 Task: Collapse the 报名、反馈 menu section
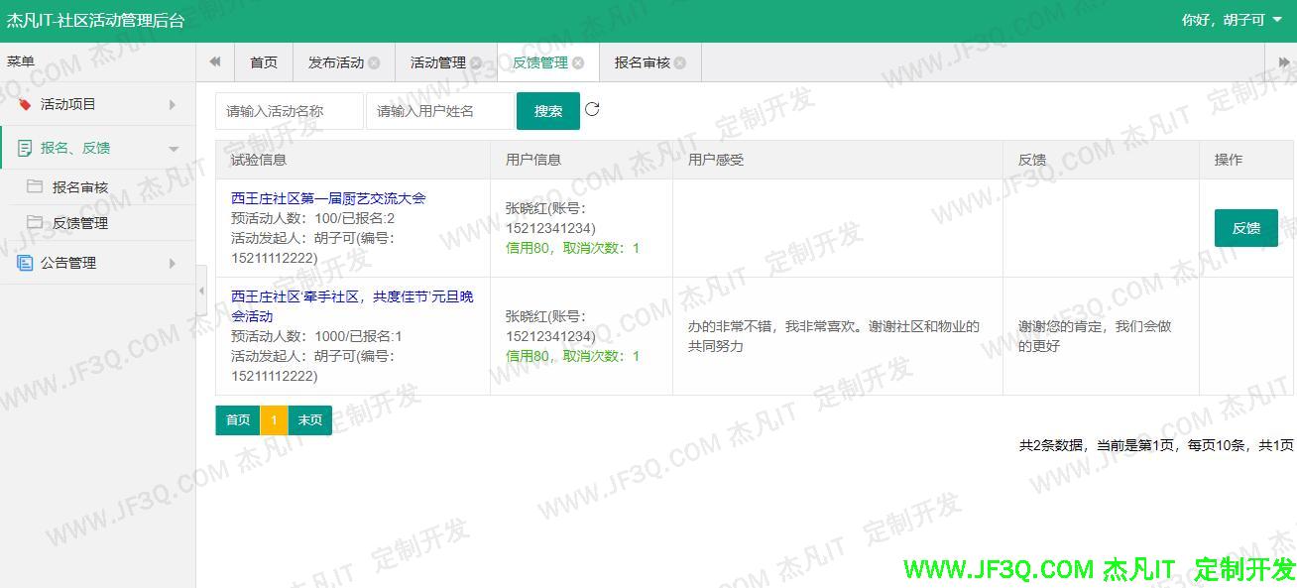172,146
